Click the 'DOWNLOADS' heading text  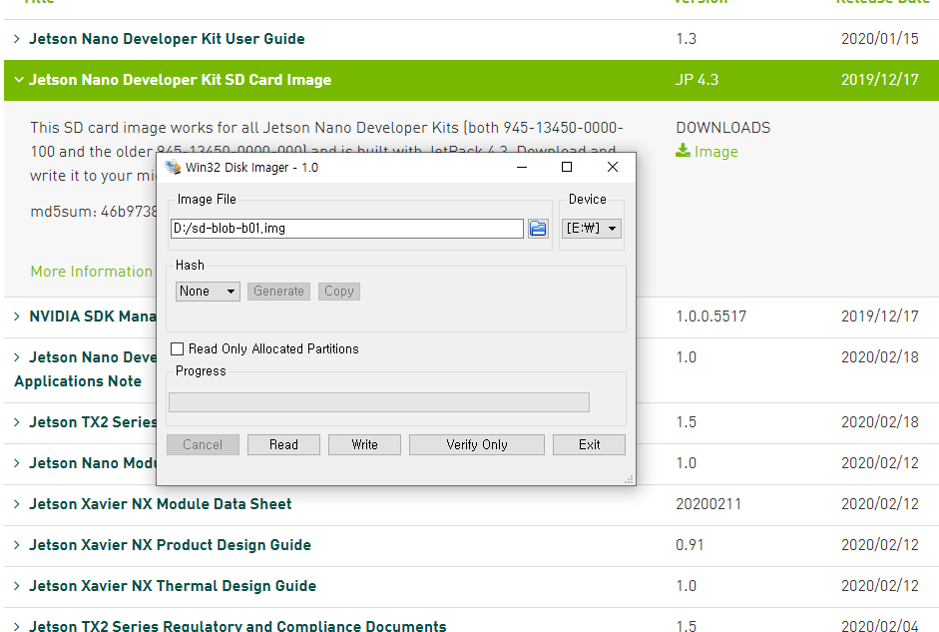[x=723, y=128]
